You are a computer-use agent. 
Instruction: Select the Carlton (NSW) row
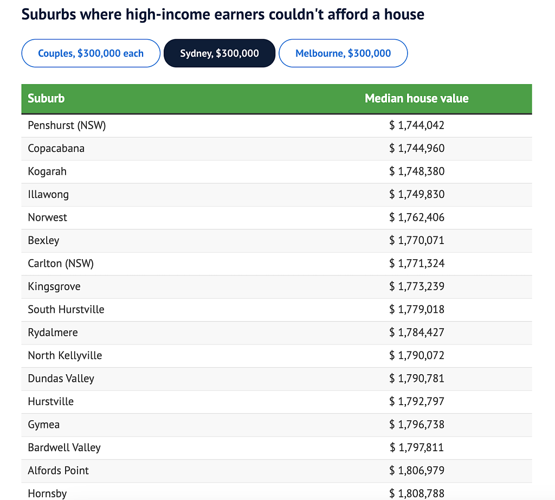pyautogui.click(x=276, y=264)
